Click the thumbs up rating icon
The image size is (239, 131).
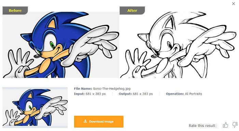tap(225, 125)
